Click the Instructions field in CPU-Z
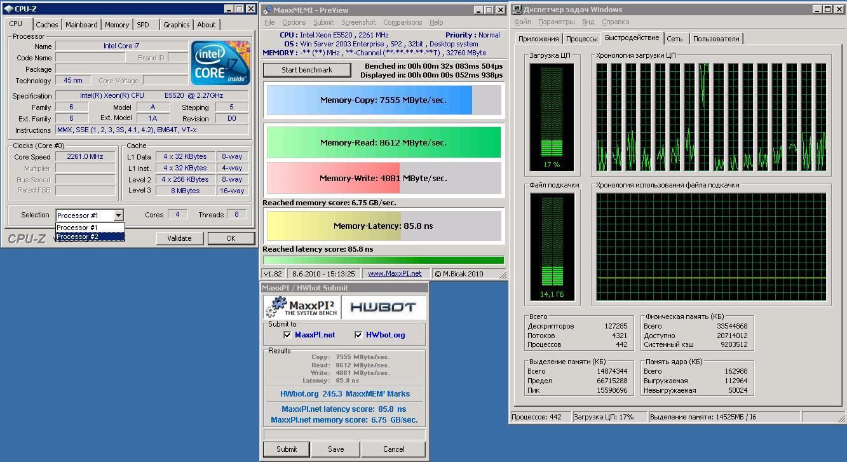This screenshot has width=847, height=462. (152, 130)
